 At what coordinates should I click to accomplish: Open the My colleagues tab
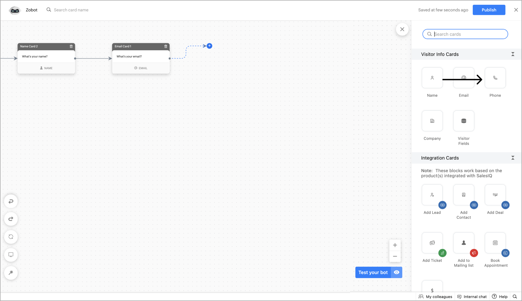point(435,297)
